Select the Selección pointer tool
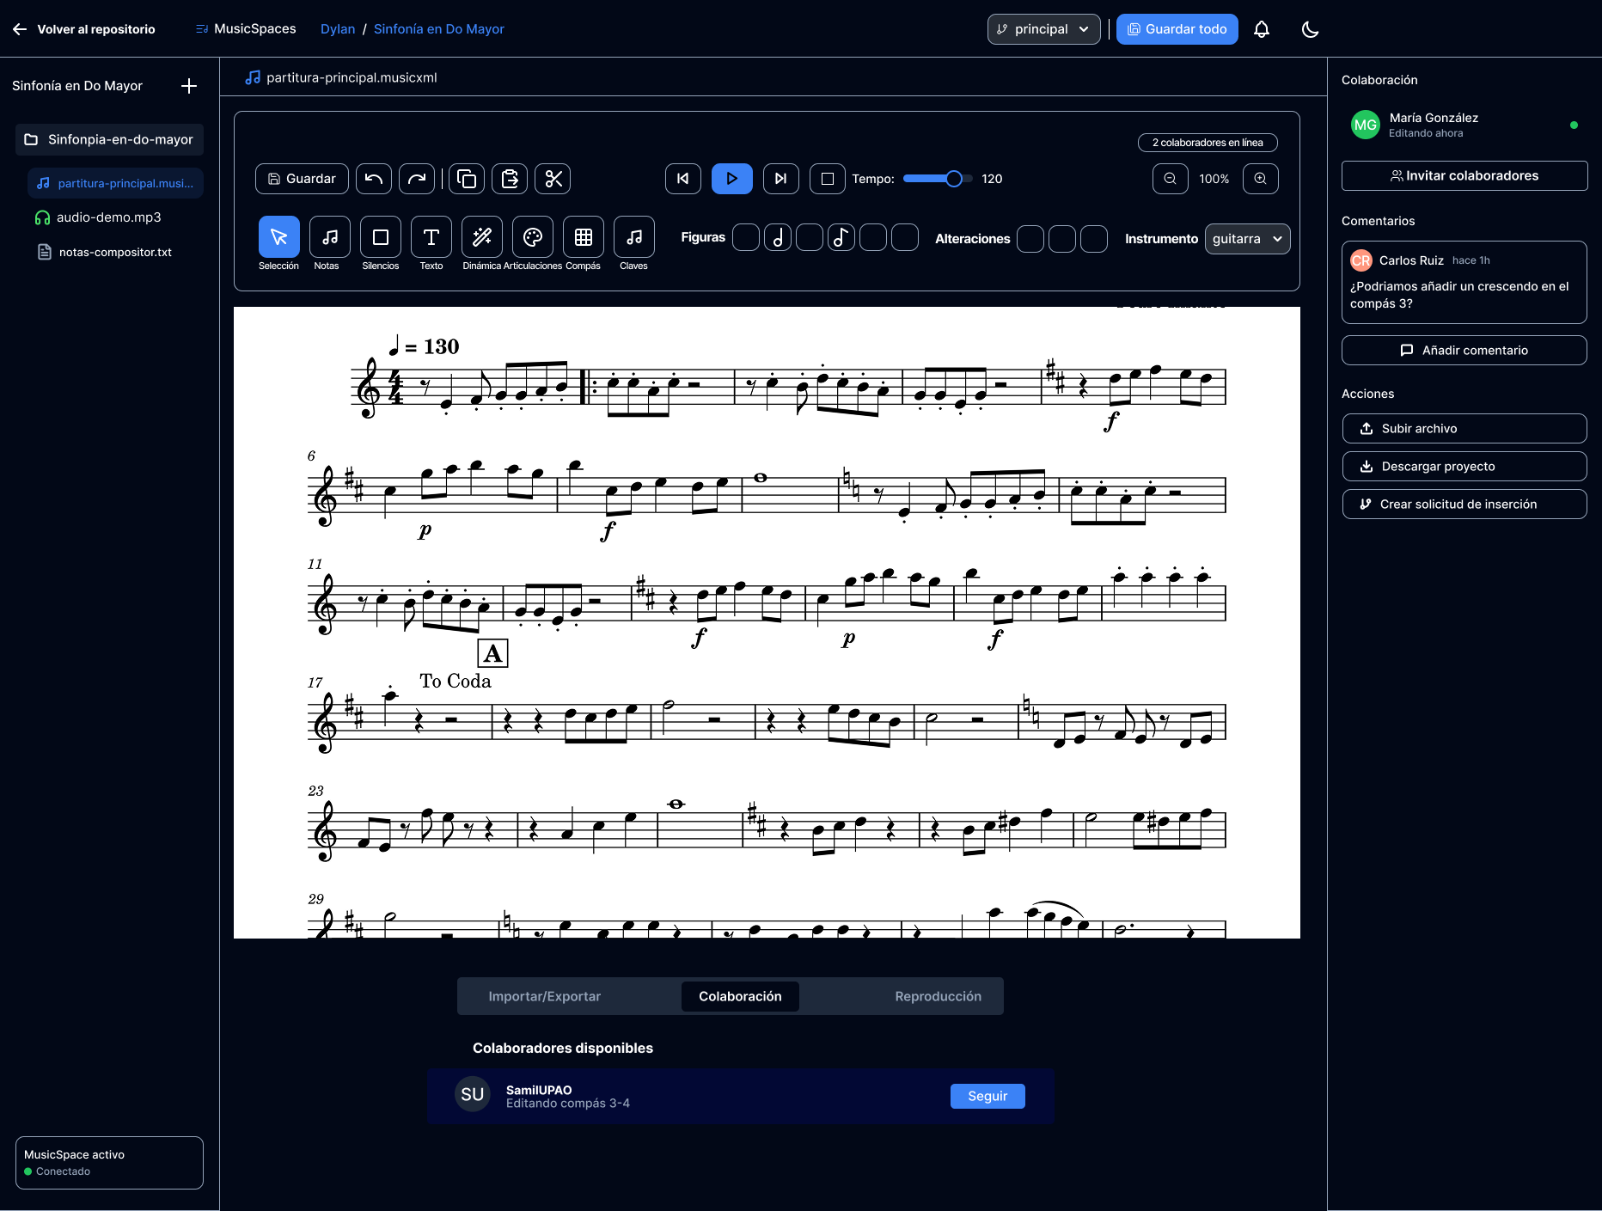Viewport: 1602px width, 1211px height. (279, 237)
